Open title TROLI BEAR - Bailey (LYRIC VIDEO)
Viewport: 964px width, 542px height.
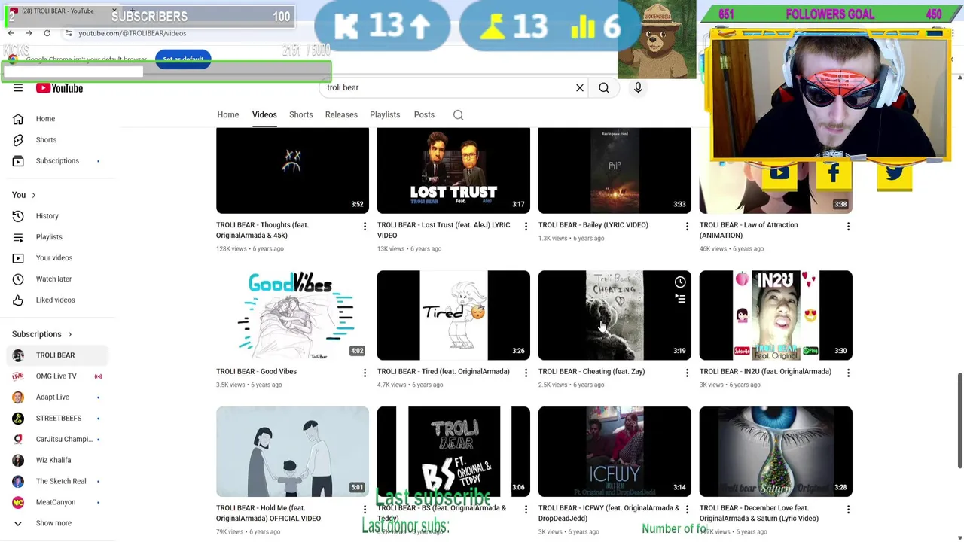[593, 225]
